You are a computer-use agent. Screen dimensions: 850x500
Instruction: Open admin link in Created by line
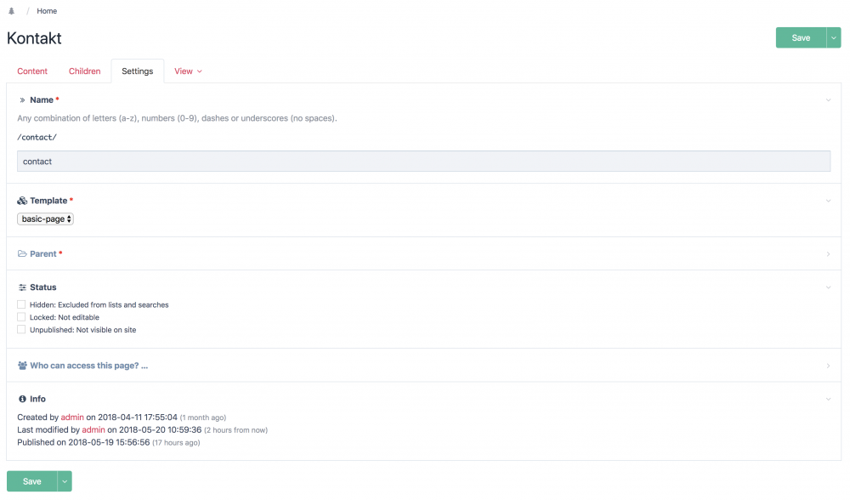[72, 418]
